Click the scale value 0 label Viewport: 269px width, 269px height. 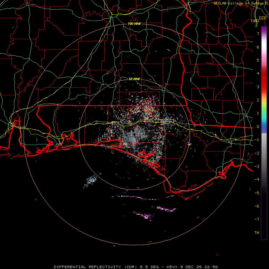coord(258,127)
